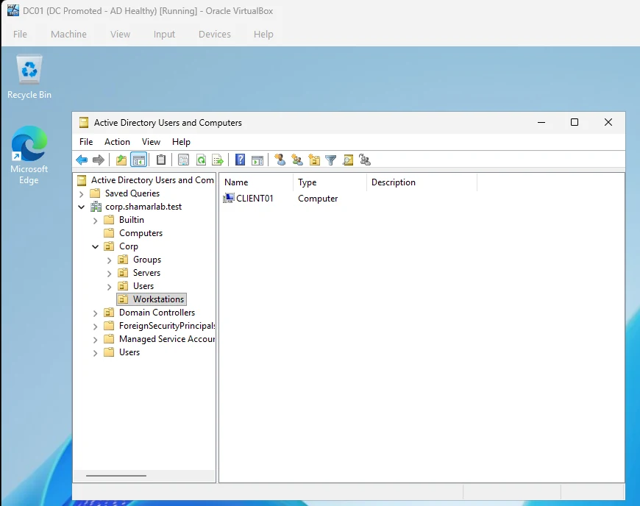Open VirtualBox Machine menu
Image resolution: width=640 pixels, height=506 pixels.
click(68, 35)
